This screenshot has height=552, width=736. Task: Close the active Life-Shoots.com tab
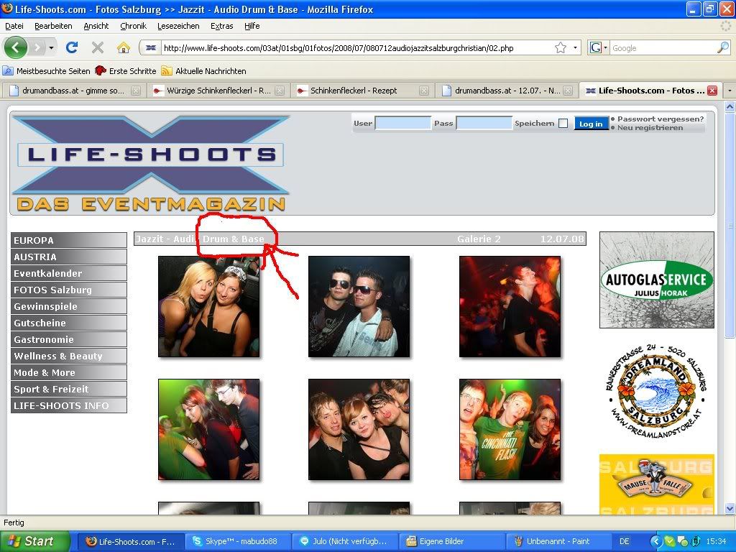712,91
